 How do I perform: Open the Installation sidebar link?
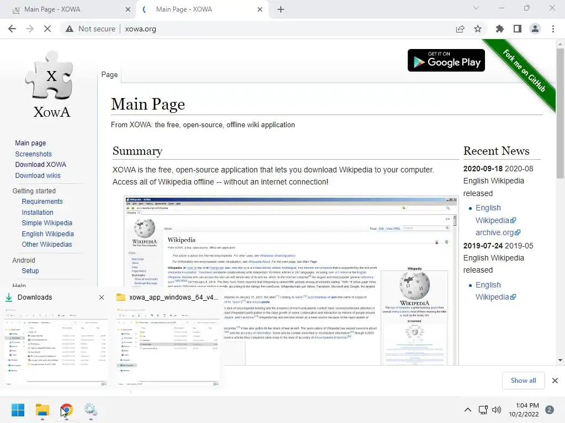pyautogui.click(x=38, y=212)
